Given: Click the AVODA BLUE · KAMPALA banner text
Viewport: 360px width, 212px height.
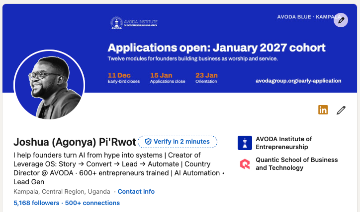Looking at the screenshot, I should (309, 17).
